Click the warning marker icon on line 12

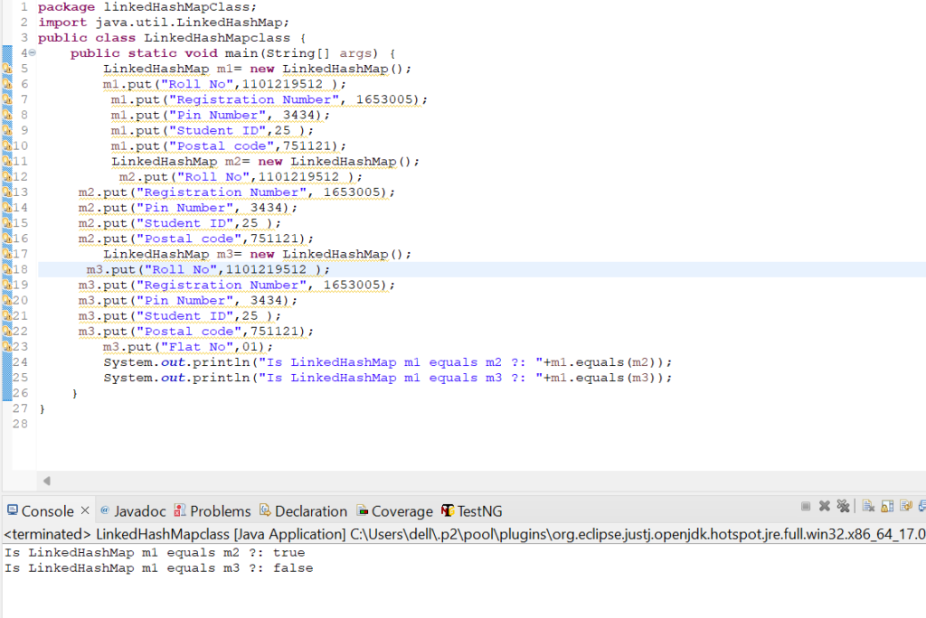pyautogui.click(x=7, y=176)
